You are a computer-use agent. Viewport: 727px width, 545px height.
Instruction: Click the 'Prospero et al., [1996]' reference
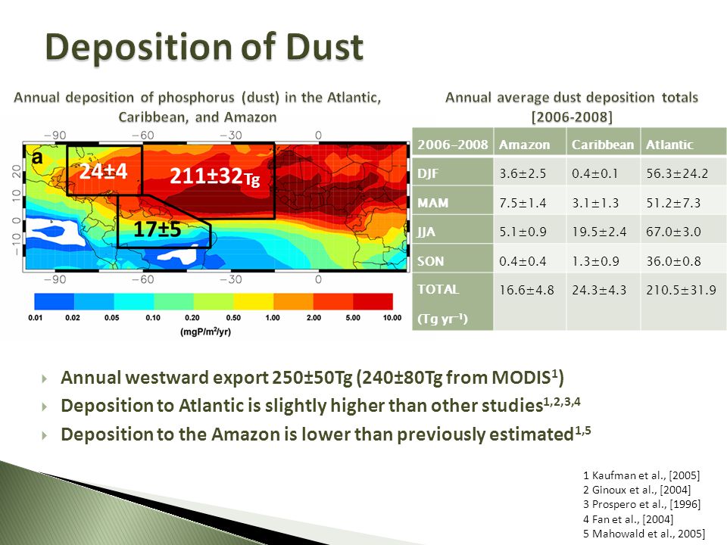pos(641,504)
